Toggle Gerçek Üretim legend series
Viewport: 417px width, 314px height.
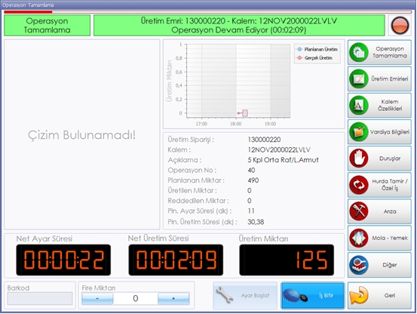[315, 58]
